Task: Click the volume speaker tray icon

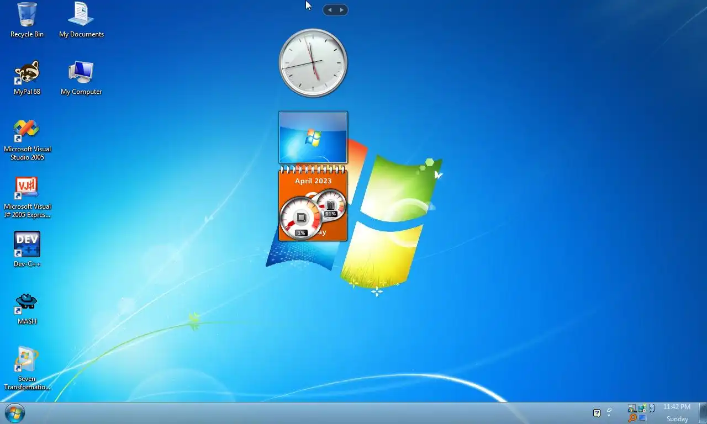Action: pos(652,409)
